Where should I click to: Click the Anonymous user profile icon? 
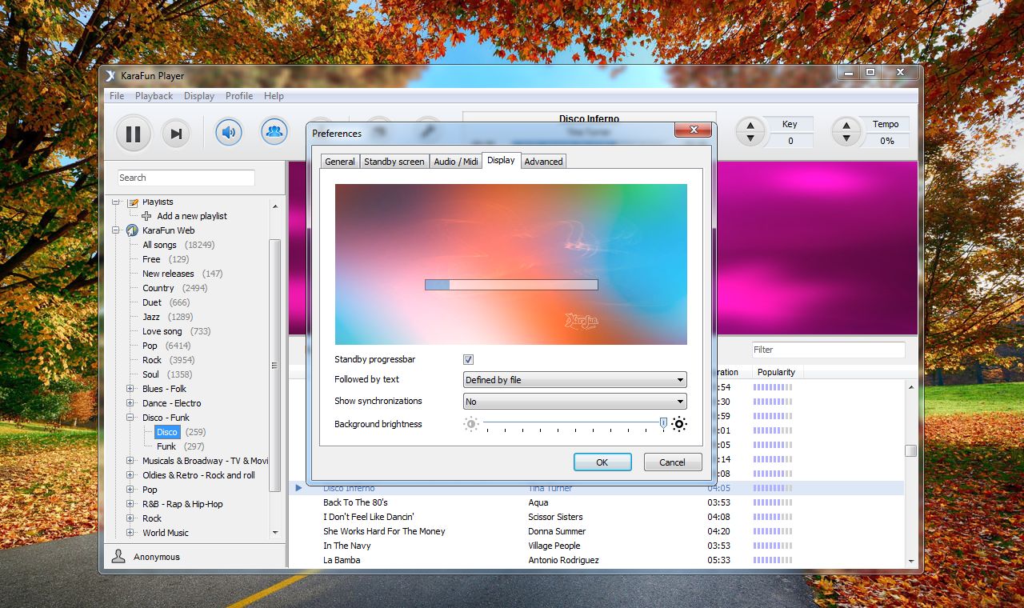pyautogui.click(x=118, y=556)
